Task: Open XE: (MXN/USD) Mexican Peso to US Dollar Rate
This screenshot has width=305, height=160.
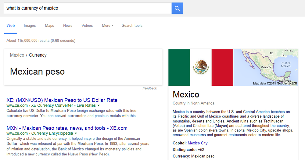Action: (62, 100)
